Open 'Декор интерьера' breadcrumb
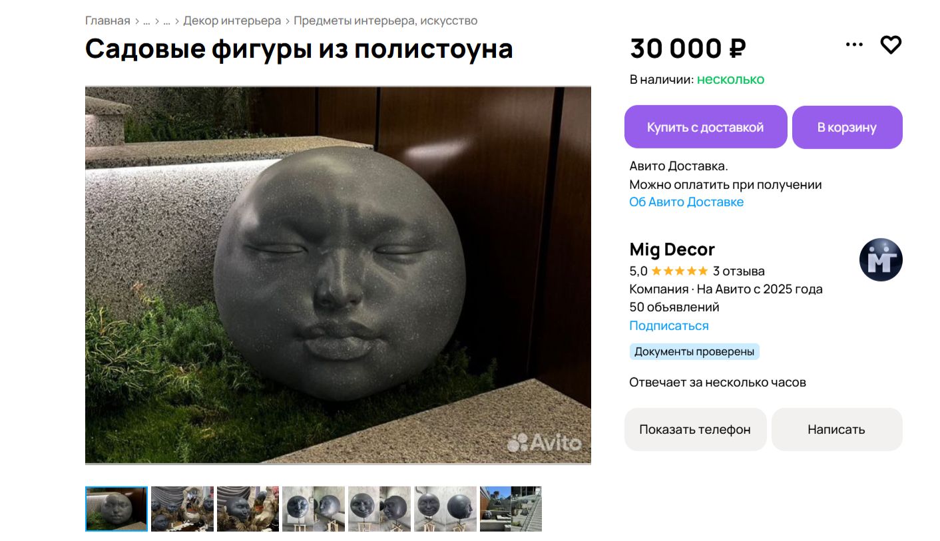 coord(232,21)
